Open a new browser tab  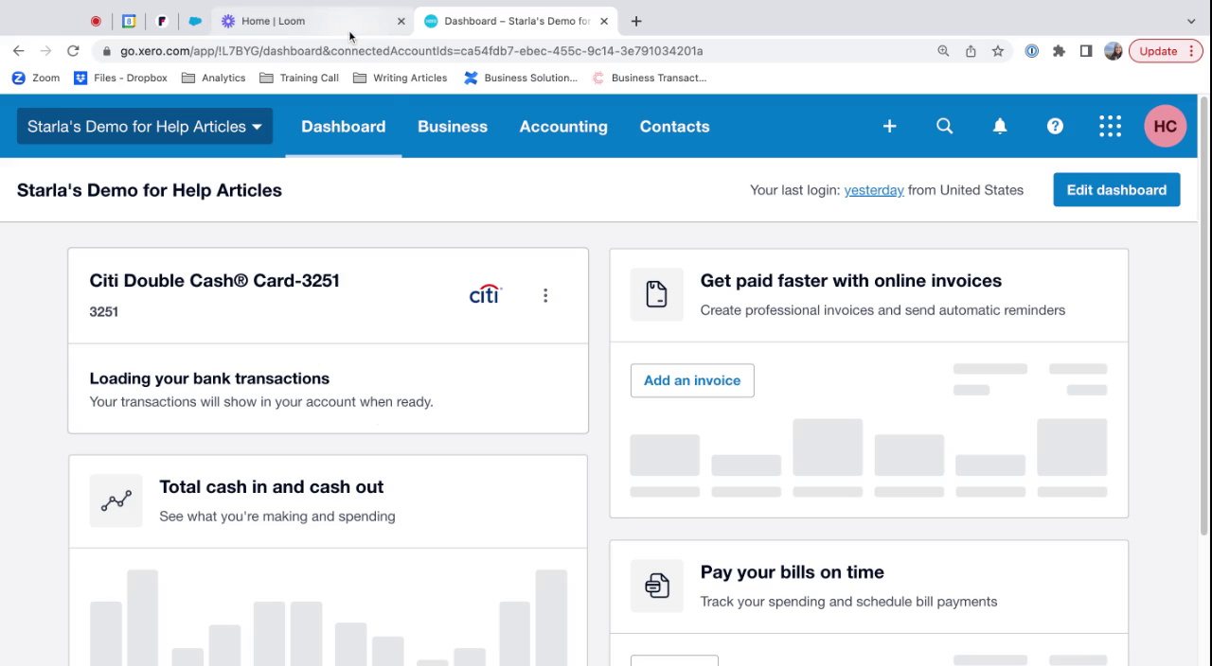point(636,21)
